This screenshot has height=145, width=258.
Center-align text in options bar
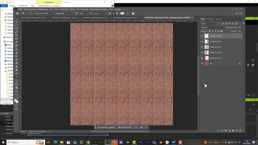point(114,13)
